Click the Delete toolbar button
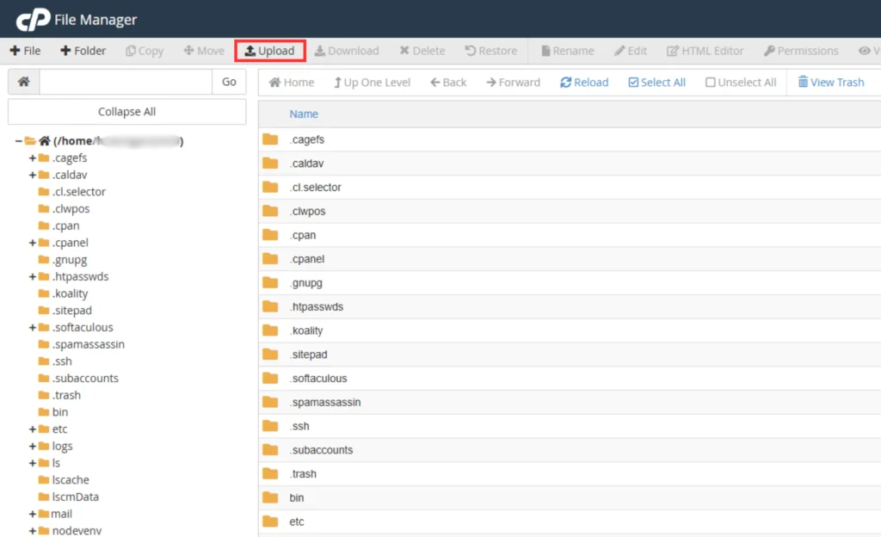The height and width of the screenshot is (537, 881). pyautogui.click(x=422, y=51)
